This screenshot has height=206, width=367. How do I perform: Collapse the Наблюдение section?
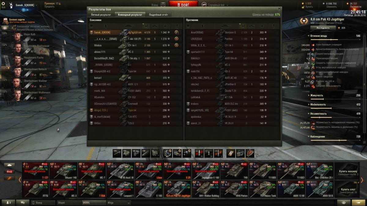pos(308,137)
